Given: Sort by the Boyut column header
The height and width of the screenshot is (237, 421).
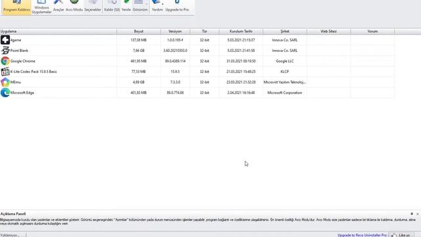Looking at the screenshot, I should click(x=139, y=32).
